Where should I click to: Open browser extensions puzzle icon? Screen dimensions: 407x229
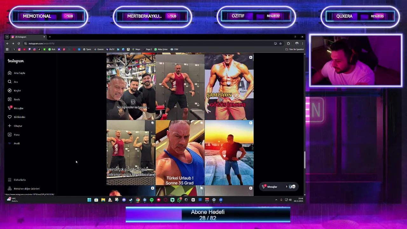(288, 43)
